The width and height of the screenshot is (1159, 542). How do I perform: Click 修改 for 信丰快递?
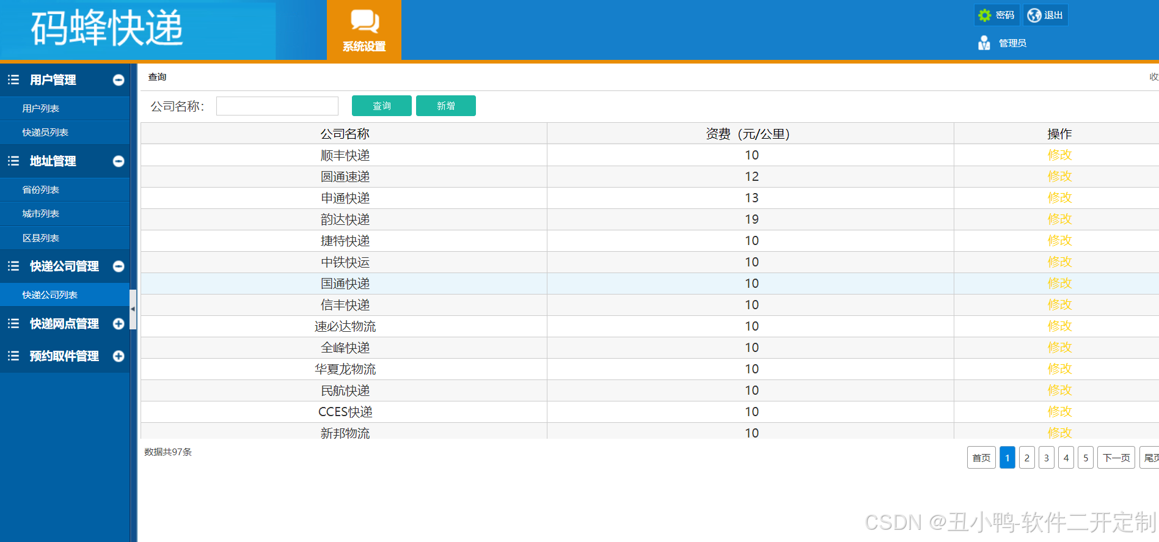1060,305
